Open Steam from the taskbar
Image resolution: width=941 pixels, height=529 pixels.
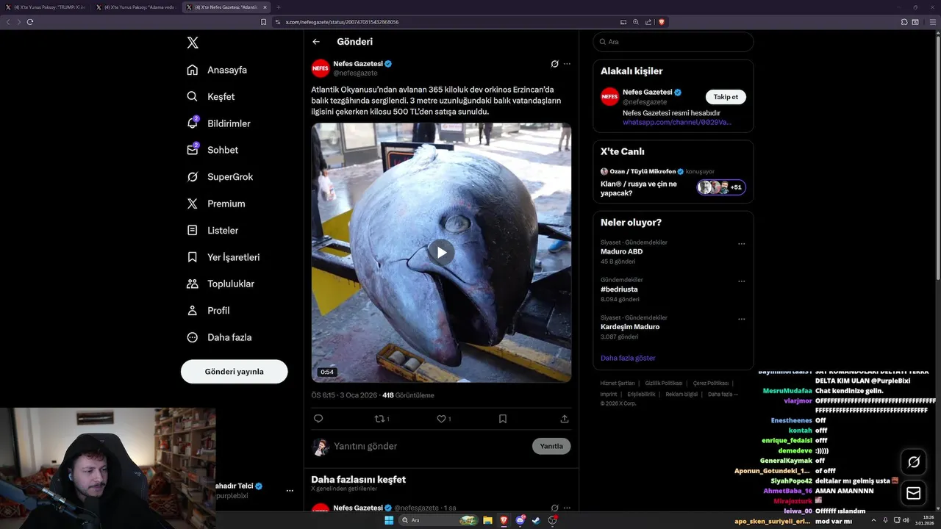pyautogui.click(x=536, y=520)
